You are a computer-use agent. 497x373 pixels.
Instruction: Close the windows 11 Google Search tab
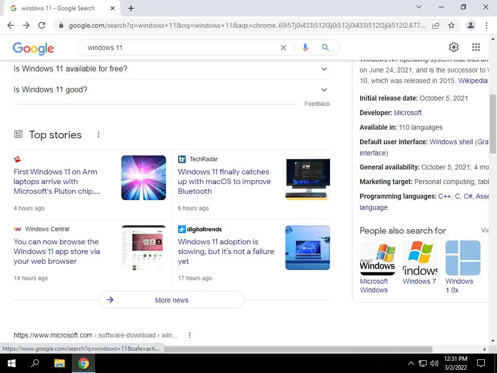[113, 8]
